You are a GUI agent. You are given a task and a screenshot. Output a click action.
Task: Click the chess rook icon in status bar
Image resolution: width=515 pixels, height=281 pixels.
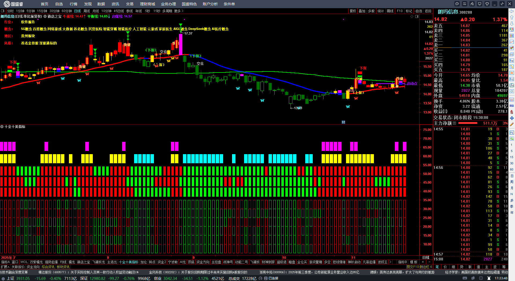(489, 278)
